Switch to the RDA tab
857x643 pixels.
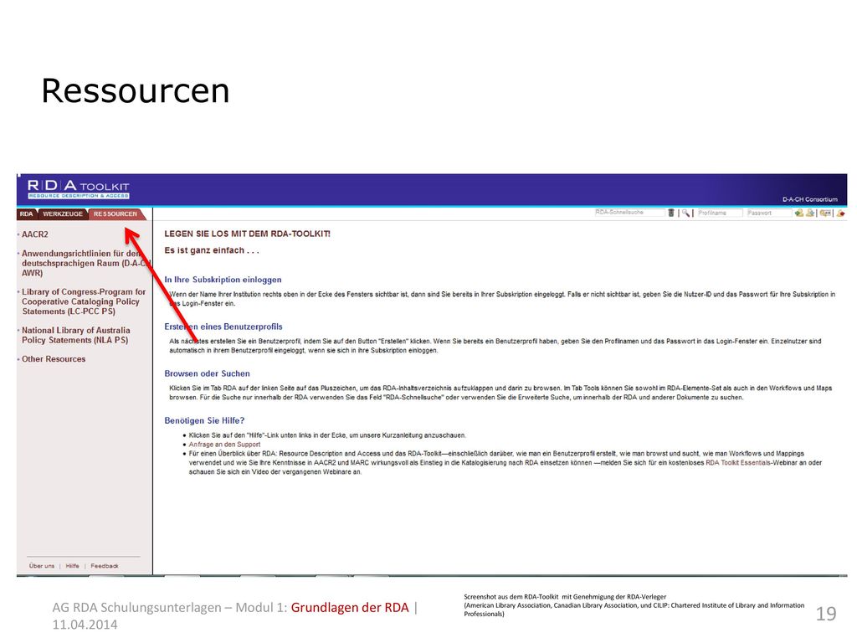click(26, 213)
